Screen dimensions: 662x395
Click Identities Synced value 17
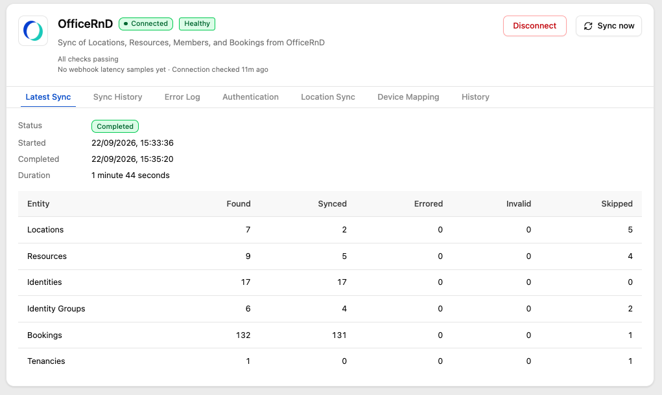pyautogui.click(x=342, y=282)
